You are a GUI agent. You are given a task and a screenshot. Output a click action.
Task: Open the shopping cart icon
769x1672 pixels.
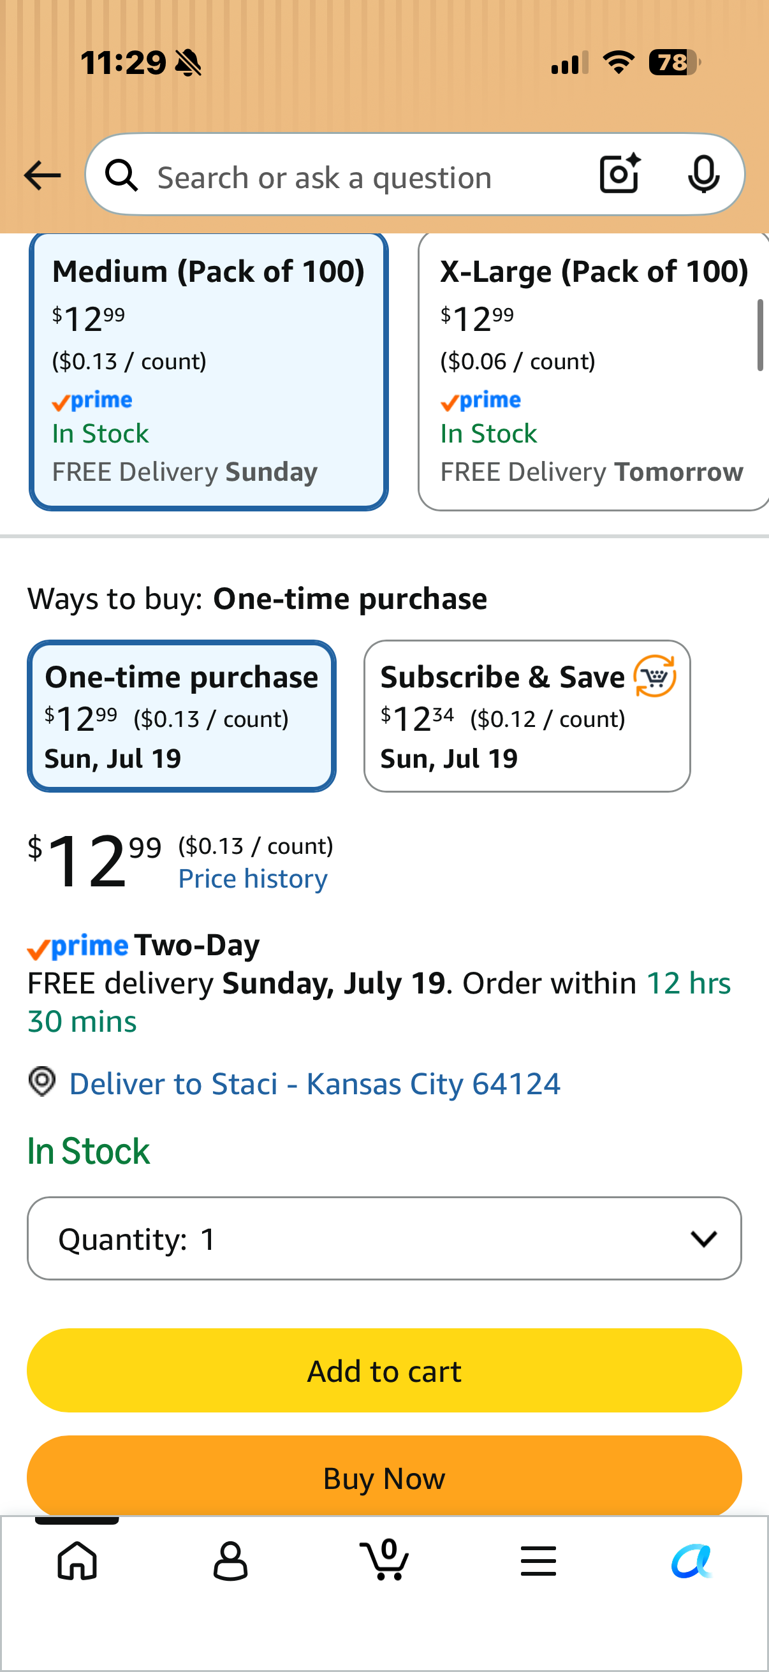point(384,1560)
